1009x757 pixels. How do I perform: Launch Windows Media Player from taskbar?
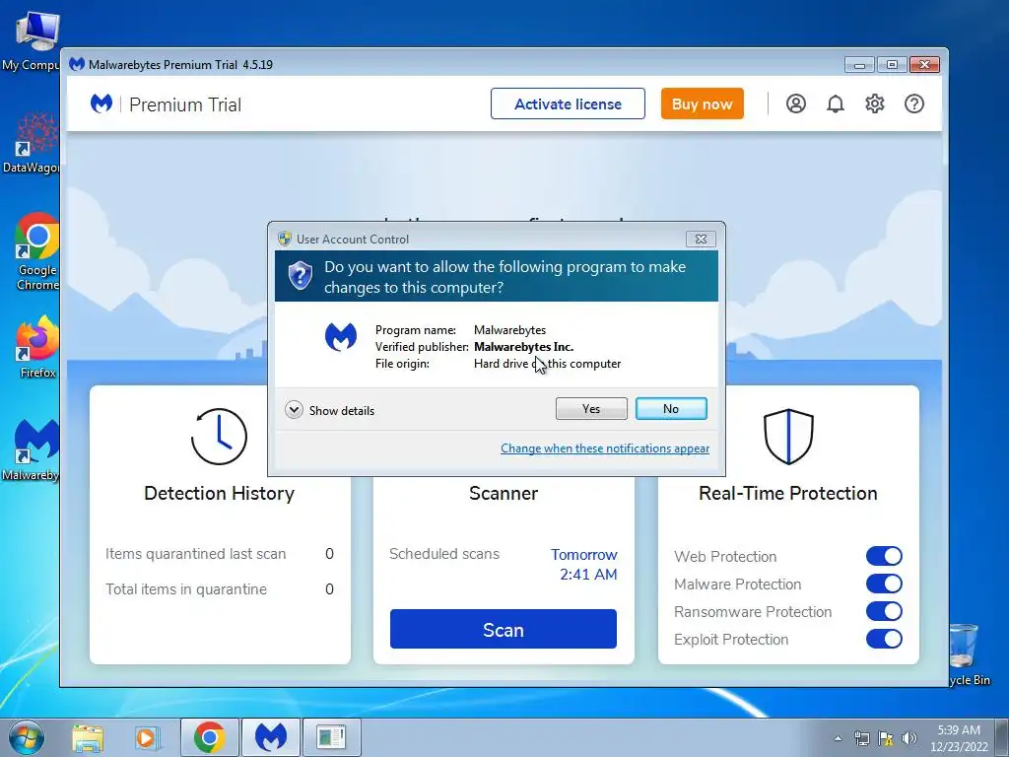point(147,737)
